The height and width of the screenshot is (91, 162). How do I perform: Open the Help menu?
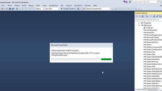[95, 6]
